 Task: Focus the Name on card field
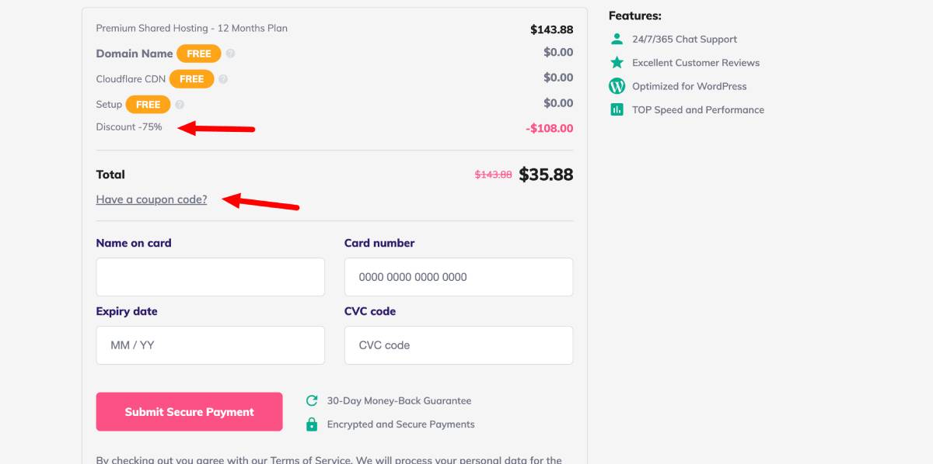coord(211,277)
